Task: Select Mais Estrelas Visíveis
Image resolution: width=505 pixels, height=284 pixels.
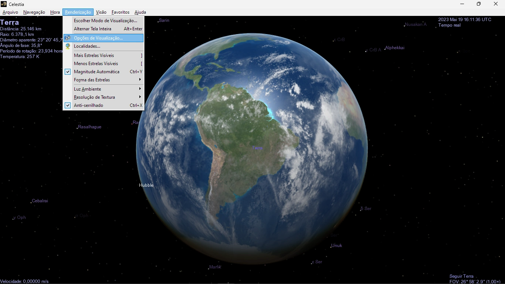Action: click(94, 55)
